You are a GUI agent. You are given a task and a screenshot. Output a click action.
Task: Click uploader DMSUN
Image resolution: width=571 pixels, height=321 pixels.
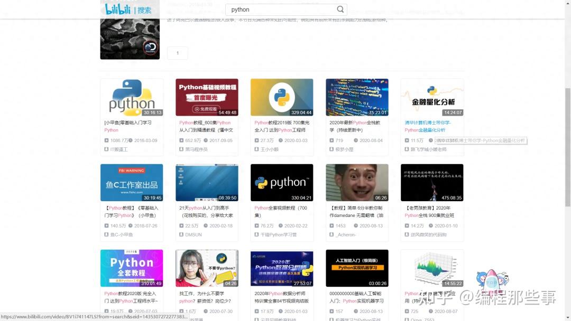tap(194, 235)
